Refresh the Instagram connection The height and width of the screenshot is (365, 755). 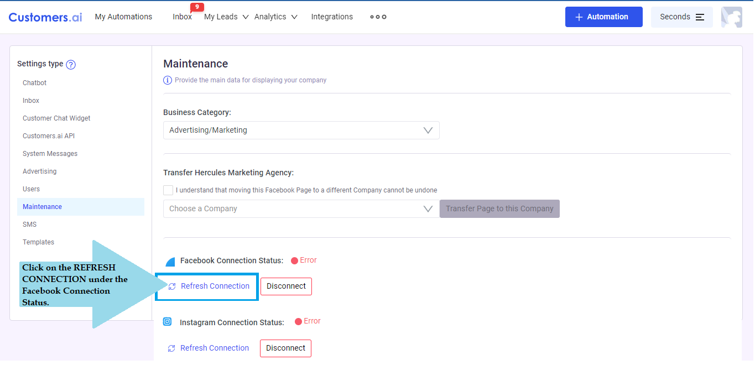pyautogui.click(x=208, y=348)
